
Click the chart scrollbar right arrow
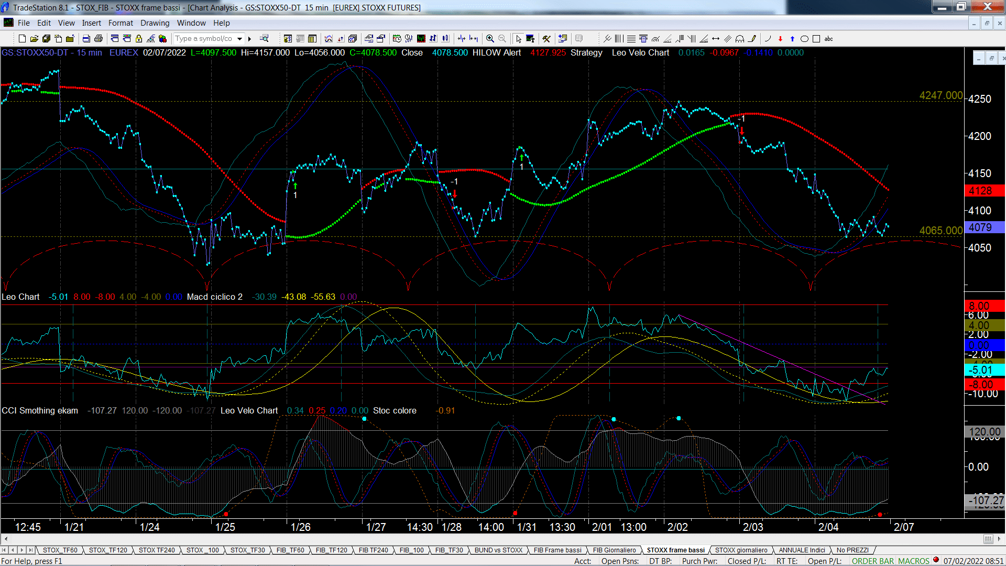pyautogui.click(x=1000, y=539)
